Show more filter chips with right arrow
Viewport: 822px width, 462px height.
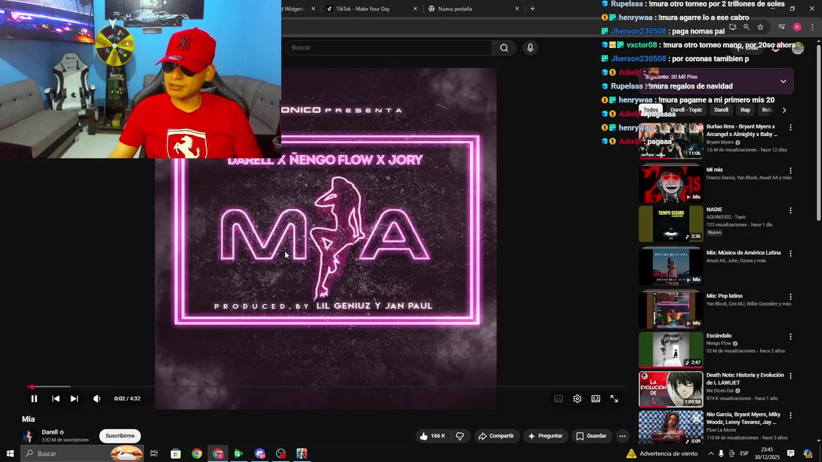[x=784, y=110]
